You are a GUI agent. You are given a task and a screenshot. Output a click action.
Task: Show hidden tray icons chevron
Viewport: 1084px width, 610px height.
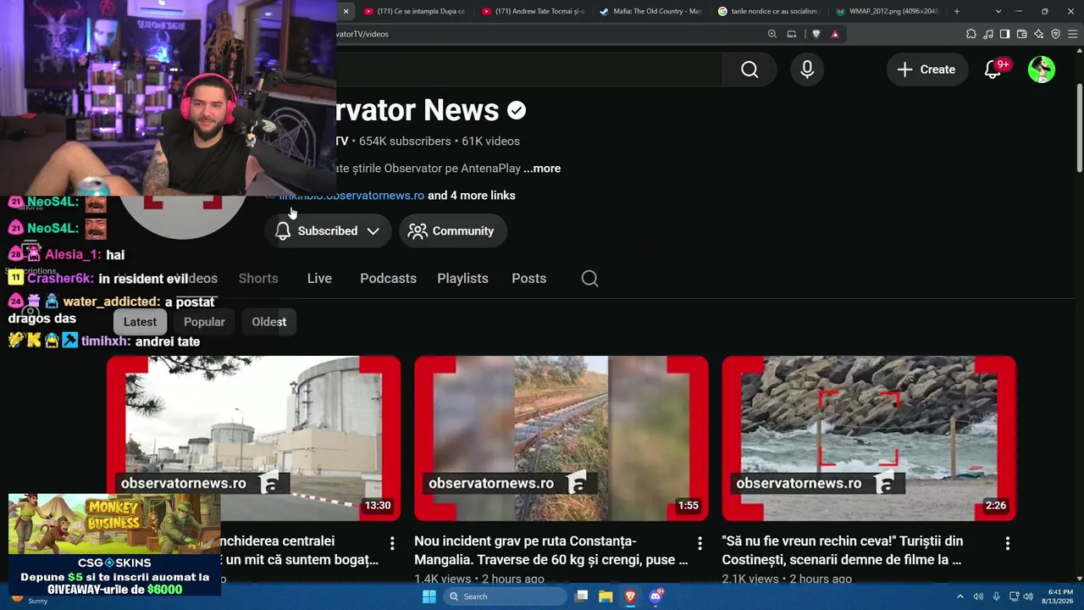click(x=960, y=596)
